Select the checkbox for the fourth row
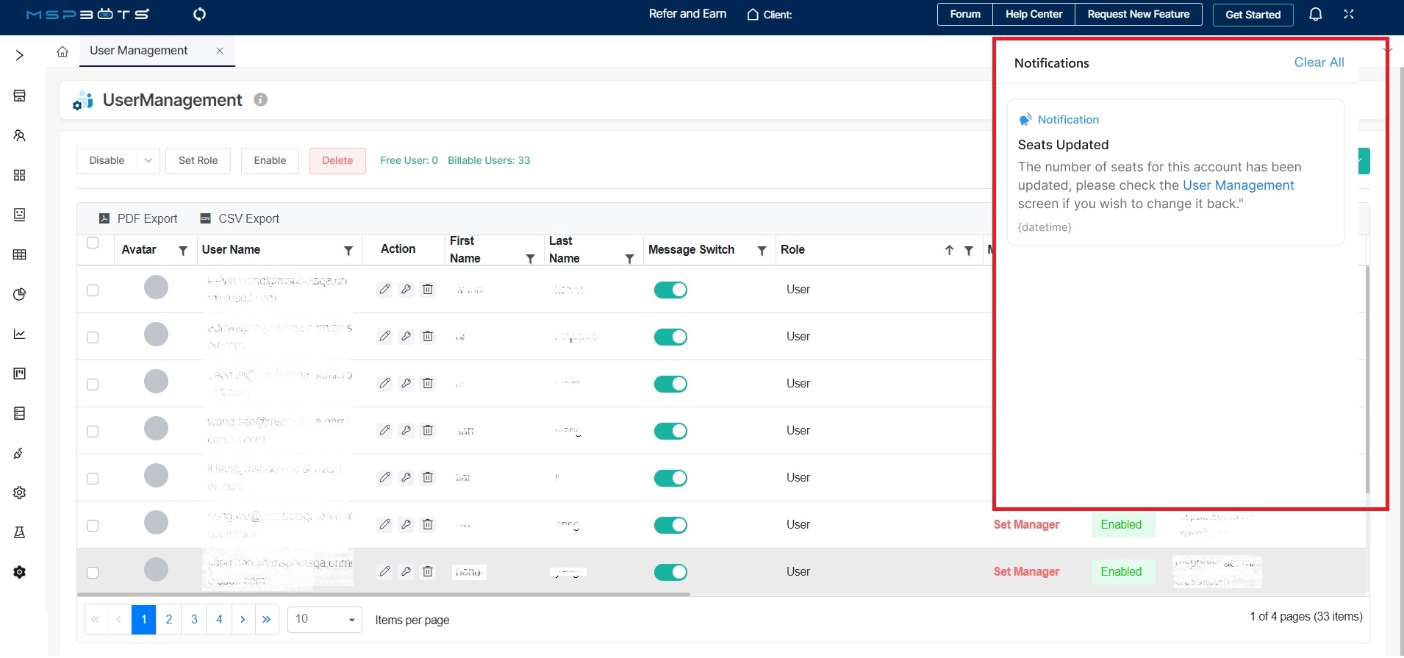This screenshot has height=658, width=1404. [93, 432]
